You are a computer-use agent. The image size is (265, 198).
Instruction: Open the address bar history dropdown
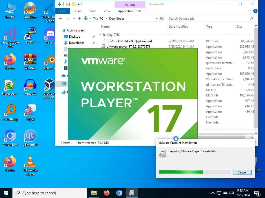pos(157,19)
